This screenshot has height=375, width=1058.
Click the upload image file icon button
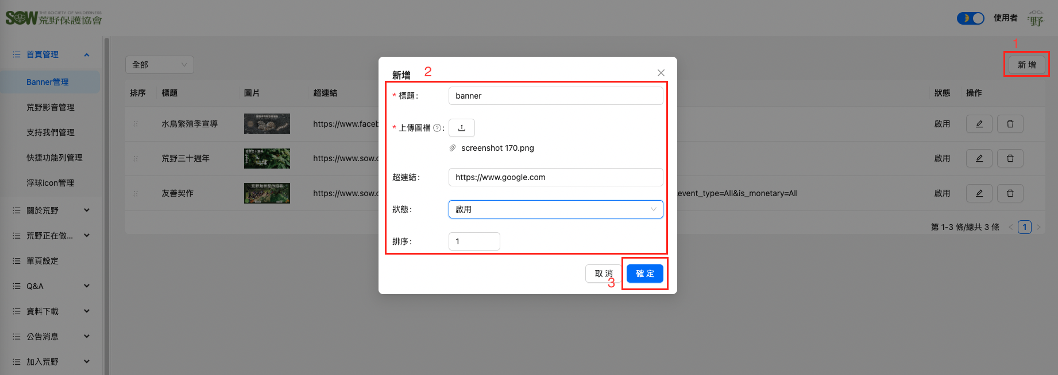pos(461,128)
